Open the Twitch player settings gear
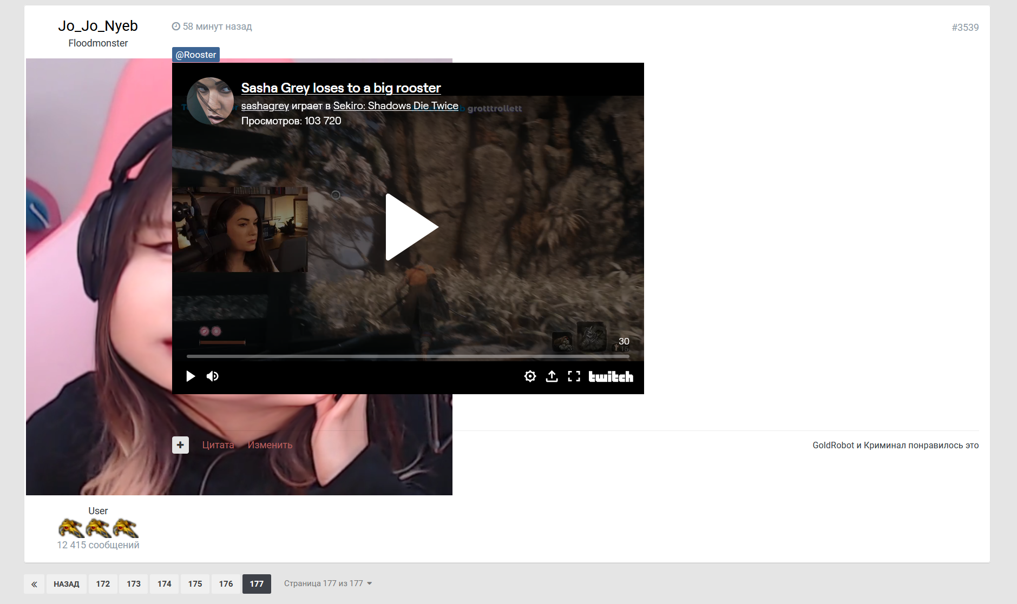Screen dimensions: 1017x604 [x=530, y=376]
